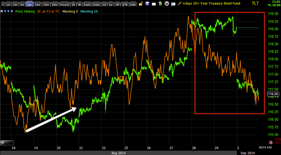The height and width of the screenshot is (155, 281).
Task: Switch to the 2d timeframe tab
Action: 104,5
